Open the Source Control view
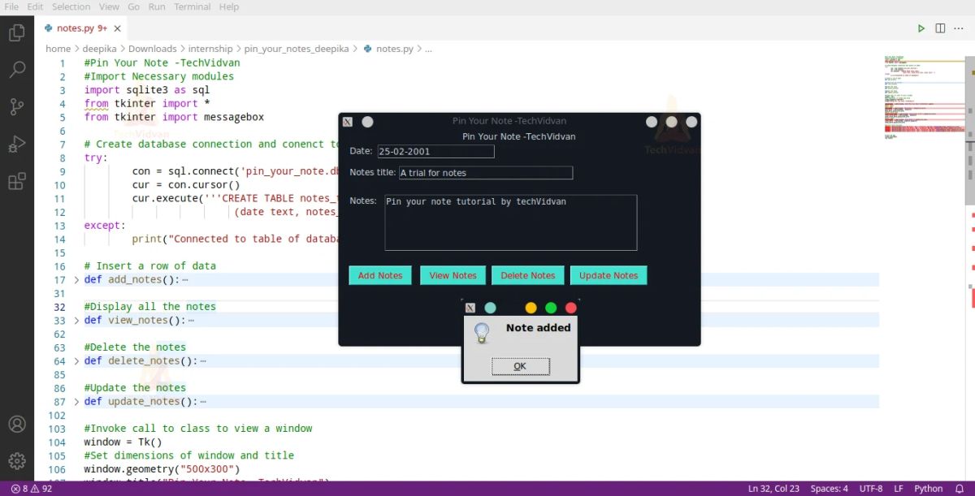Image resolution: width=975 pixels, height=496 pixels. pyautogui.click(x=16, y=106)
